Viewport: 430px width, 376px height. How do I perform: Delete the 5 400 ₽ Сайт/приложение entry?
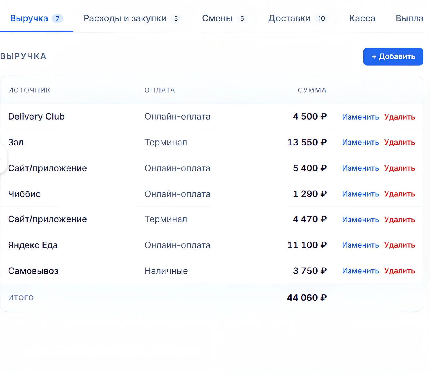399,168
